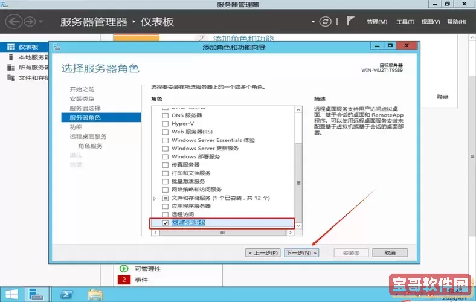Viewport: 476px width, 302px height.
Task: Click the 取消 button in the wizard
Action: tap(389, 252)
